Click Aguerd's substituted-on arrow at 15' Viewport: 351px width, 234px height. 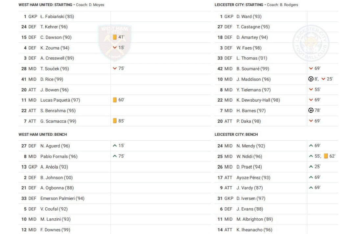pyautogui.click(x=115, y=146)
